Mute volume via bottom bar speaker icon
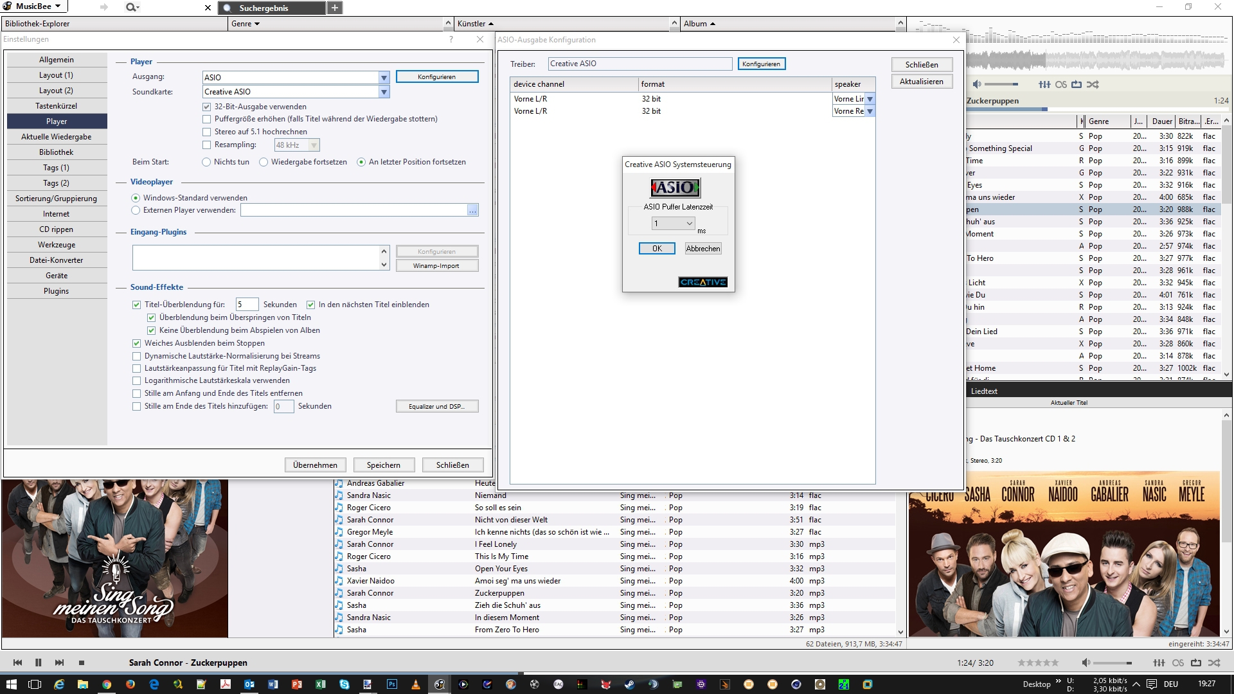This screenshot has height=694, width=1234. 1086,663
